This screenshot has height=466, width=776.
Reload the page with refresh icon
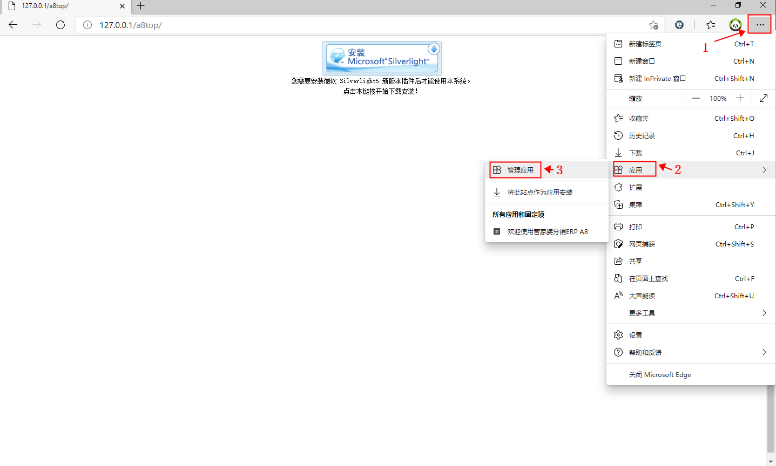point(60,25)
